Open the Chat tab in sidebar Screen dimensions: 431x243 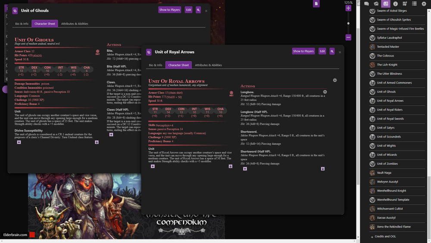(x=367, y=3)
